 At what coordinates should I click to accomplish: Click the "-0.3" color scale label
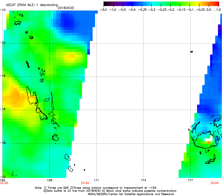(x=152, y=10)
